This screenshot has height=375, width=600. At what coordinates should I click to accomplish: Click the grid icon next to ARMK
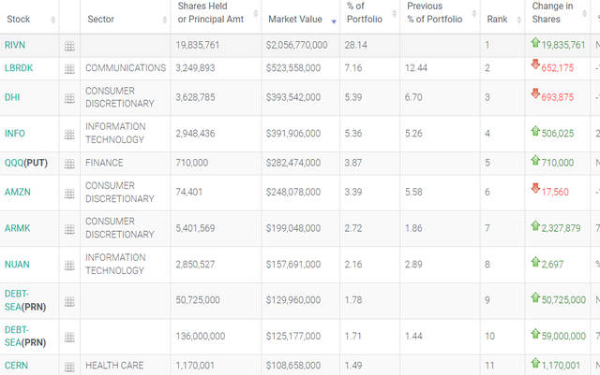[x=69, y=229]
